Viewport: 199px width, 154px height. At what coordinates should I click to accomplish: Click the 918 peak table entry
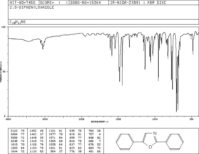pyautogui.click(x=75, y=134)
